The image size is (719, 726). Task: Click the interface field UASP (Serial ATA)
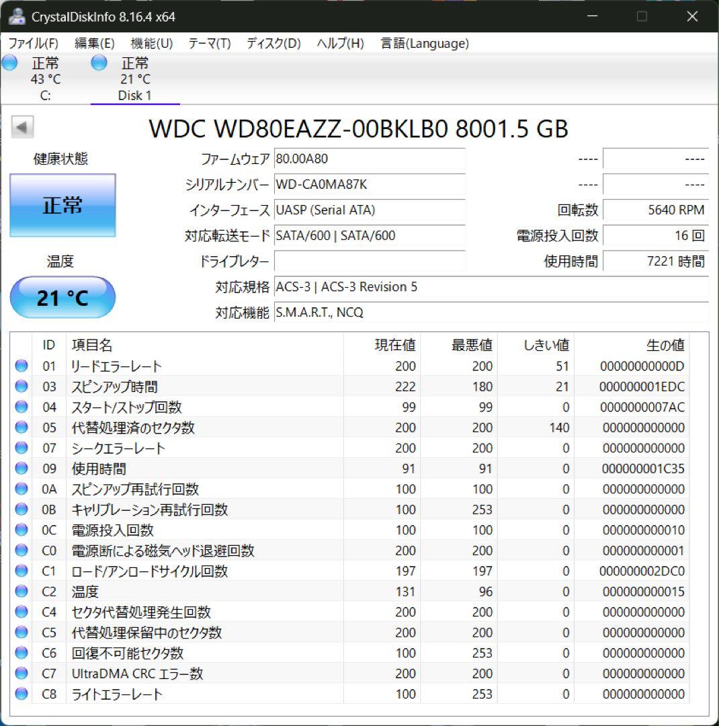point(370,210)
